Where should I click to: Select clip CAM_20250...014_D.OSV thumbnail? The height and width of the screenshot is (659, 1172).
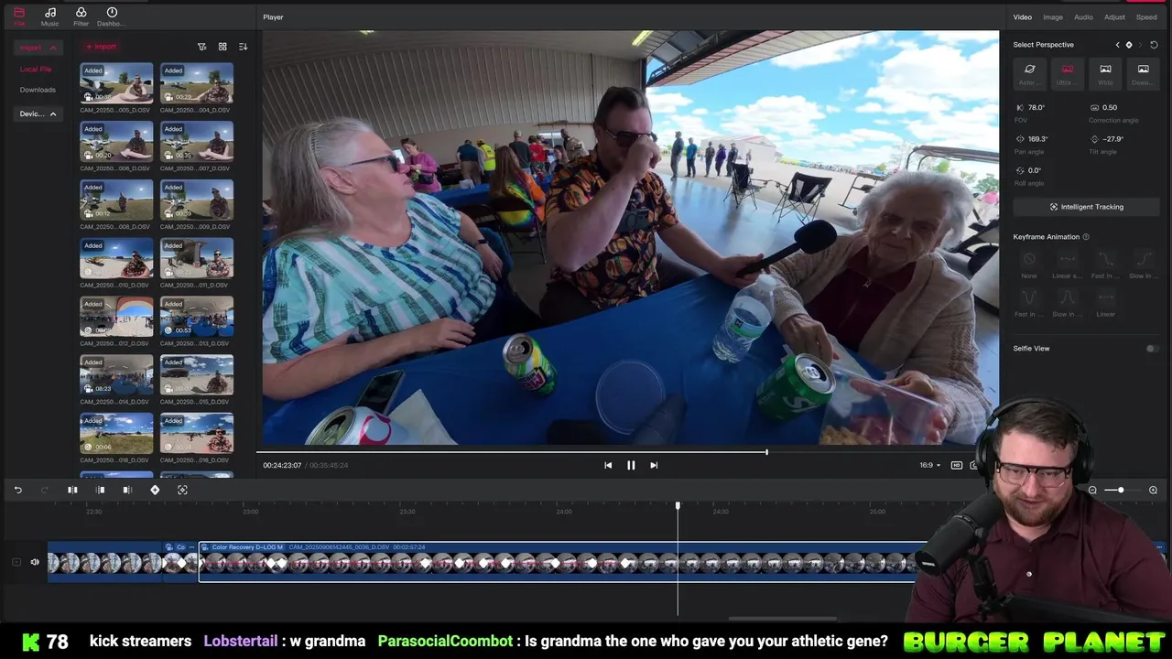[x=116, y=375]
